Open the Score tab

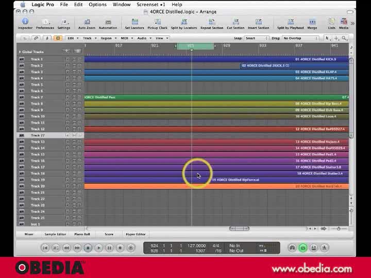[x=109, y=234]
